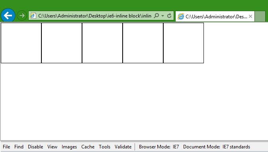This screenshot has height=152, width=268.
Task: Open the Images menu
Action: 69,147
